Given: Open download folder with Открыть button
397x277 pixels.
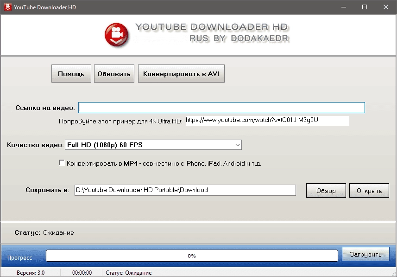Looking at the screenshot, I should pos(369,191).
